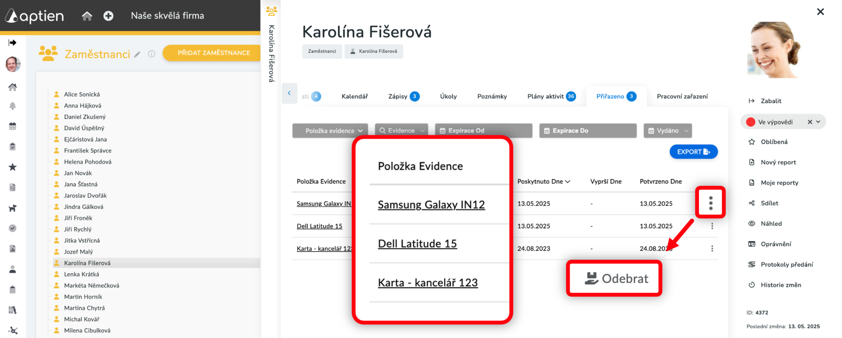Open Moje reporty
Image resolution: width=842 pixels, height=338 pixels.
tap(773, 183)
